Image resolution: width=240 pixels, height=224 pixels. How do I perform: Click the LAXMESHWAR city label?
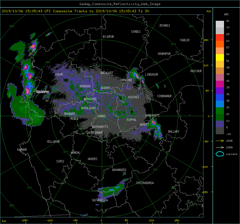click(94, 133)
